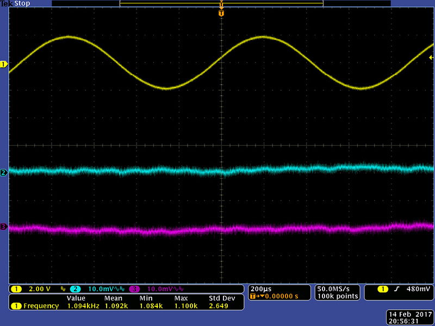Viewport: 435px width, 326px height.
Task: Open the 50.0MS/s sample rate readout
Action: point(337,288)
